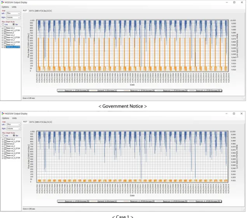The image size is (248, 218).
Task: Uncheck Reservoir_4_STOR checkbox in Case 1 window
Action: (x=5, y=158)
